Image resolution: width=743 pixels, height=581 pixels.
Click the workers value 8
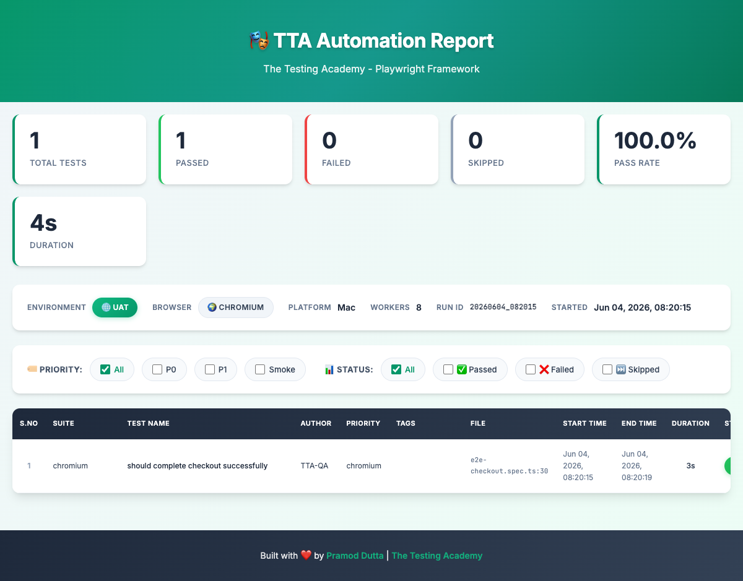419,308
